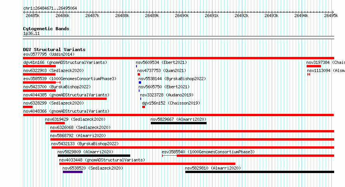This screenshot has height=187, width=345.
Task: Click the black bar under nsv5829667
Action: pyautogui.click(x=179, y=123)
